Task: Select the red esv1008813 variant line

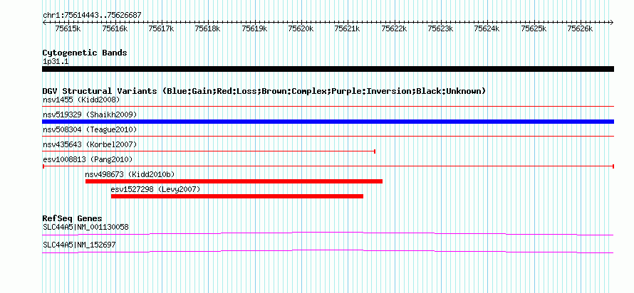Action: tap(328, 166)
